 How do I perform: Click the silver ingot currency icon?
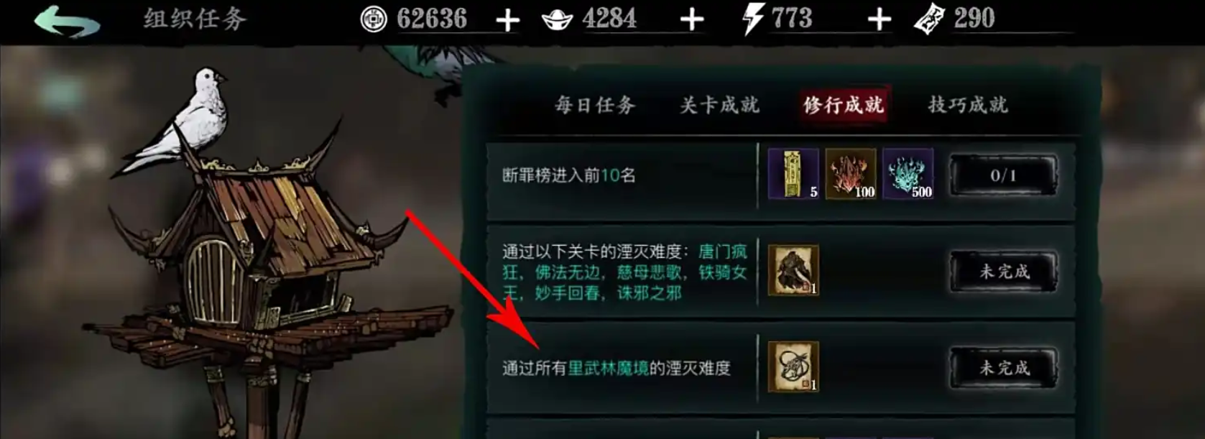pyautogui.click(x=557, y=19)
